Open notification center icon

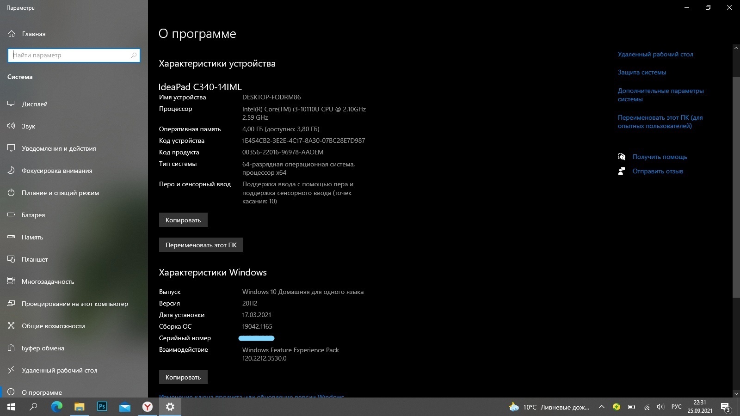(x=726, y=408)
